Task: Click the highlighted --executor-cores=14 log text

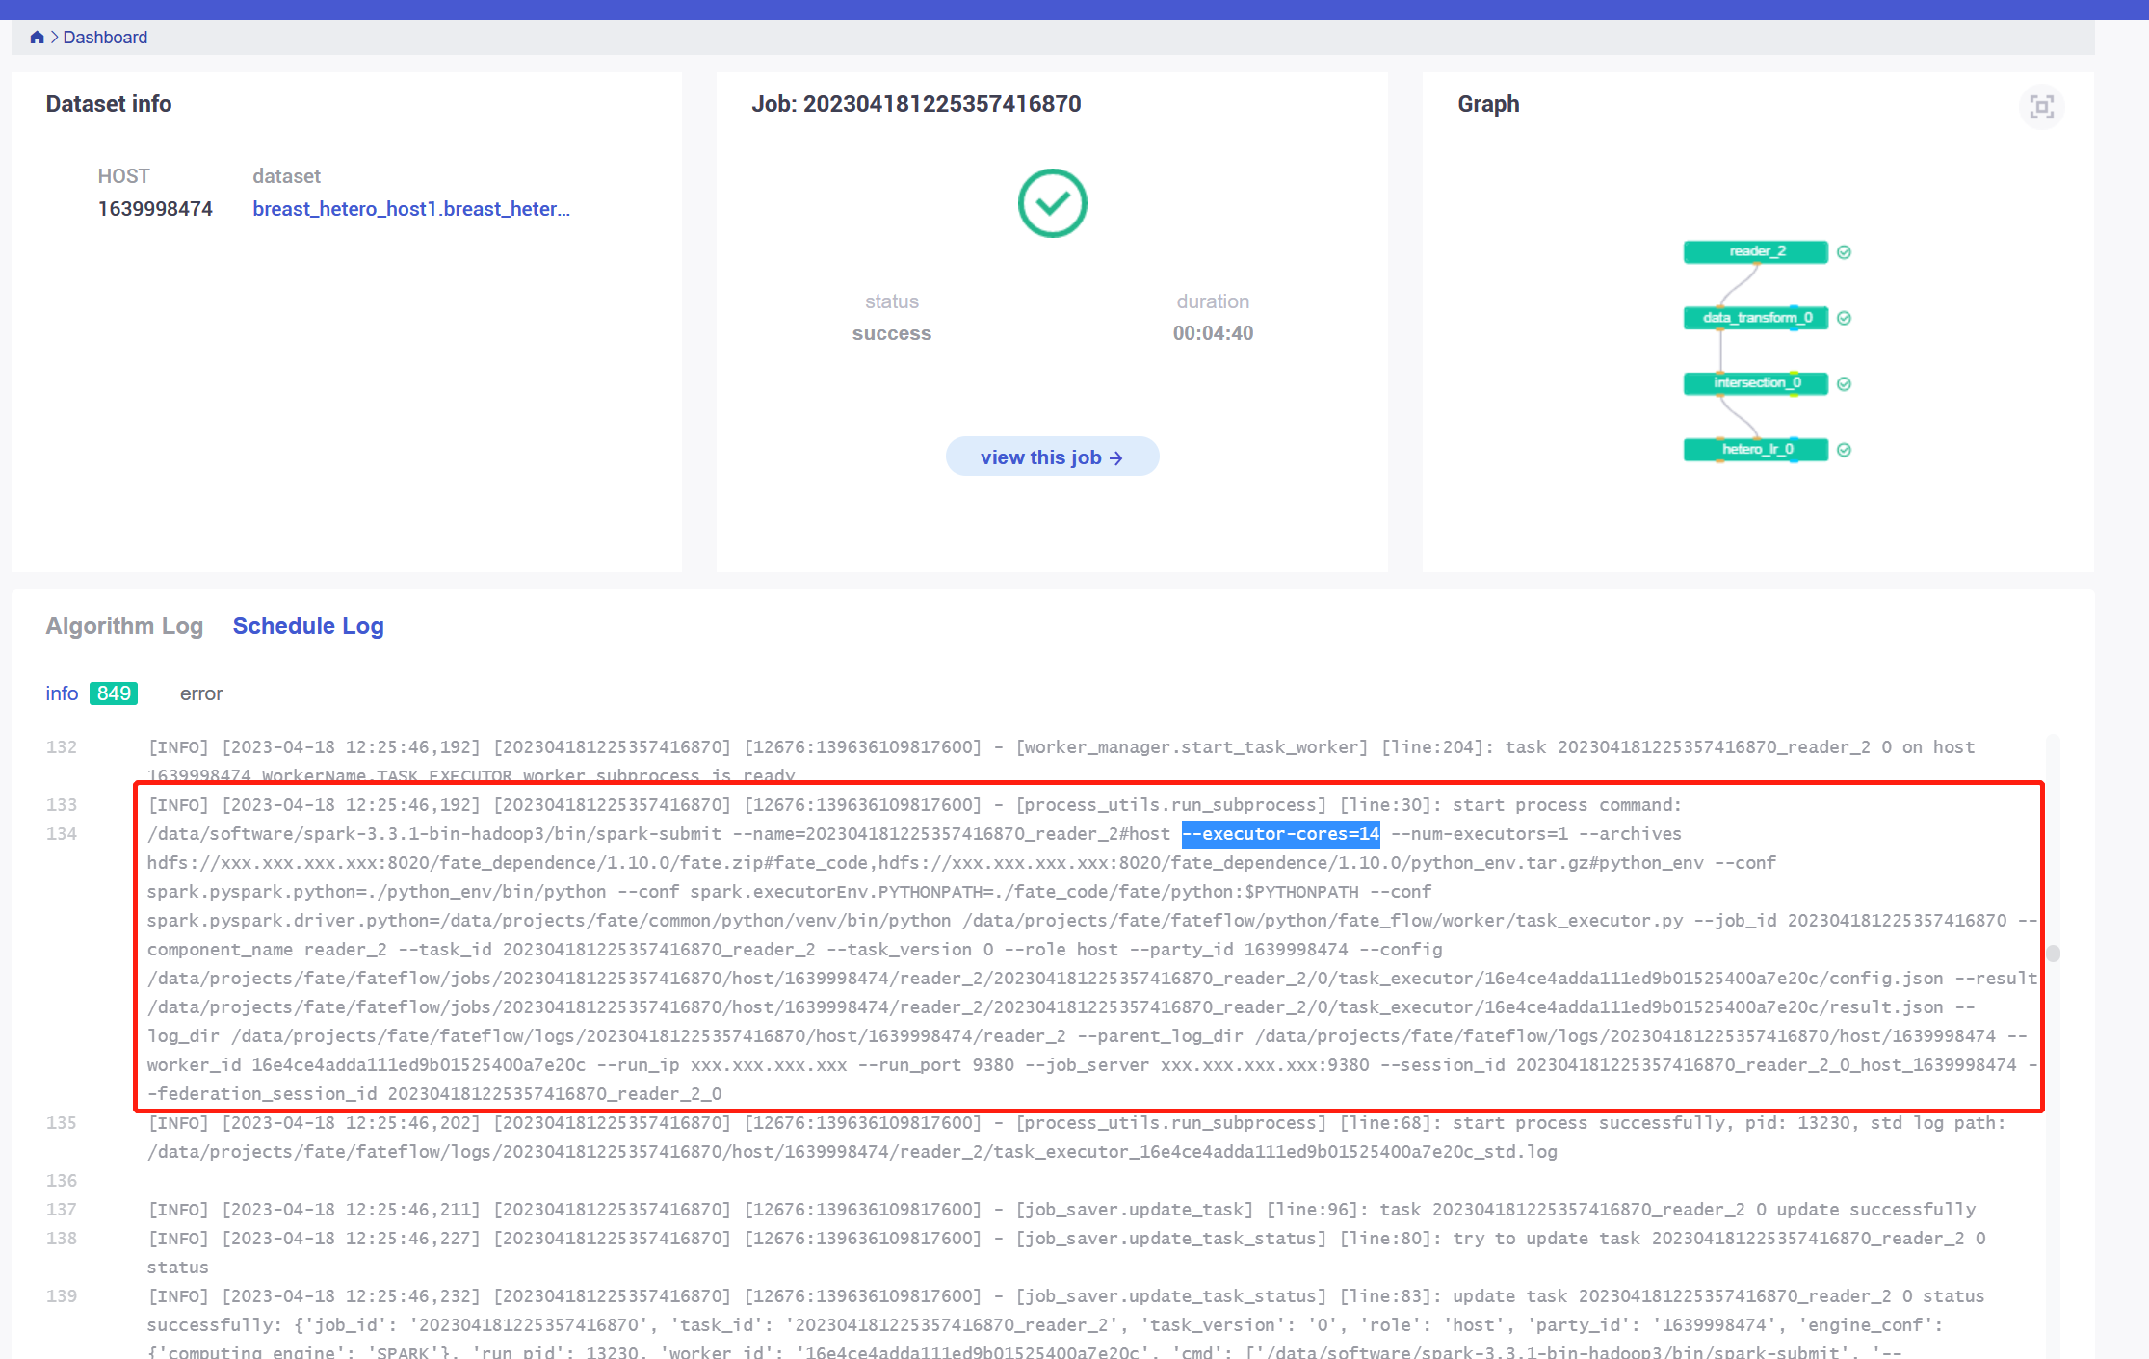Action: coord(1279,834)
